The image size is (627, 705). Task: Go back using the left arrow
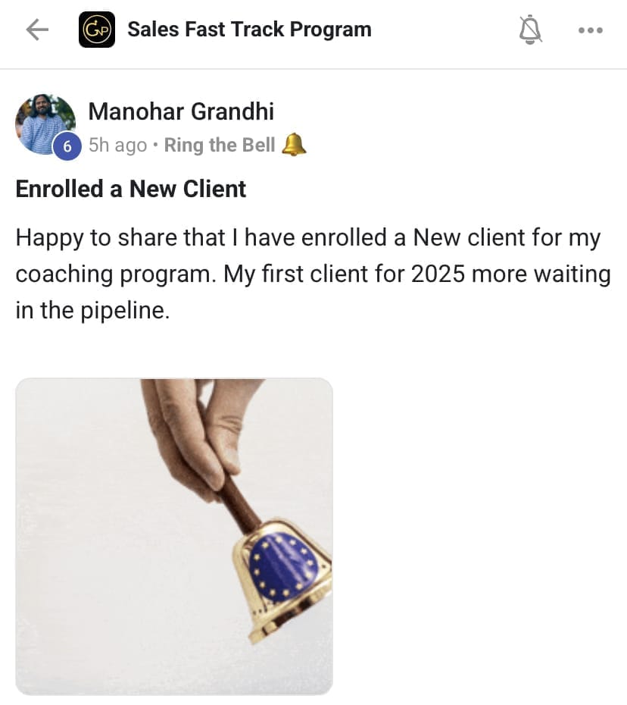point(36,30)
